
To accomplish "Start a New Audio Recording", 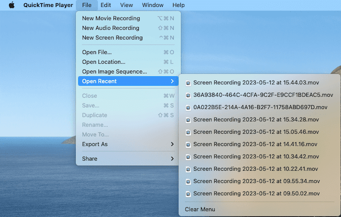I will click(111, 28).
